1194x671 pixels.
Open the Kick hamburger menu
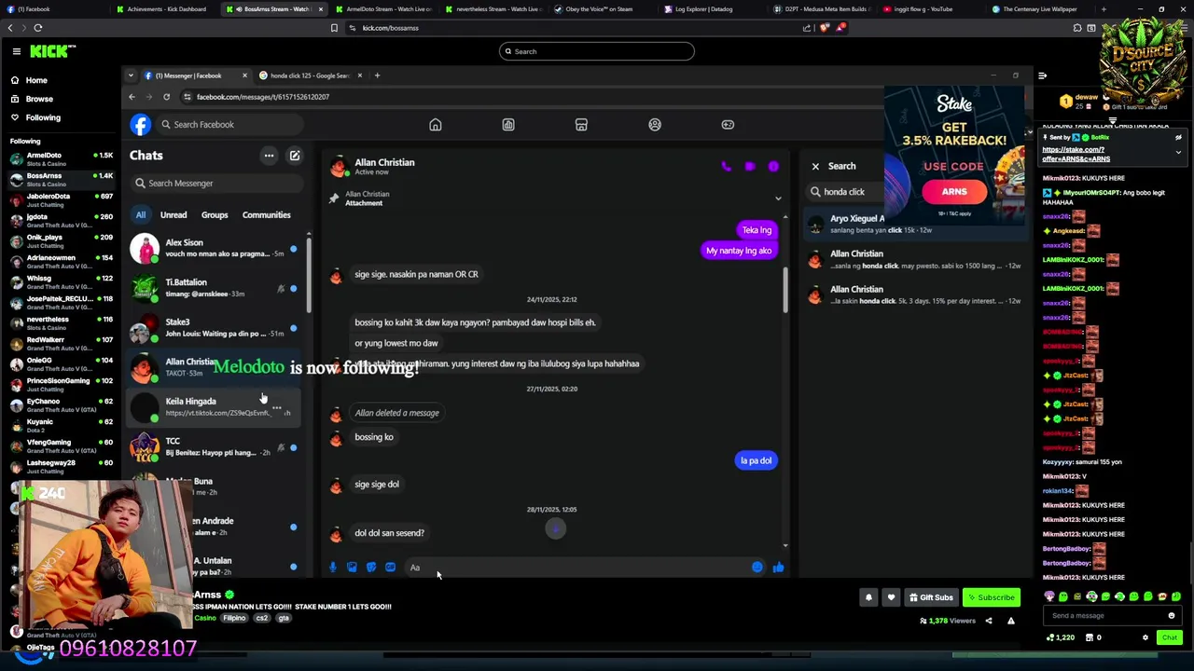pos(16,51)
